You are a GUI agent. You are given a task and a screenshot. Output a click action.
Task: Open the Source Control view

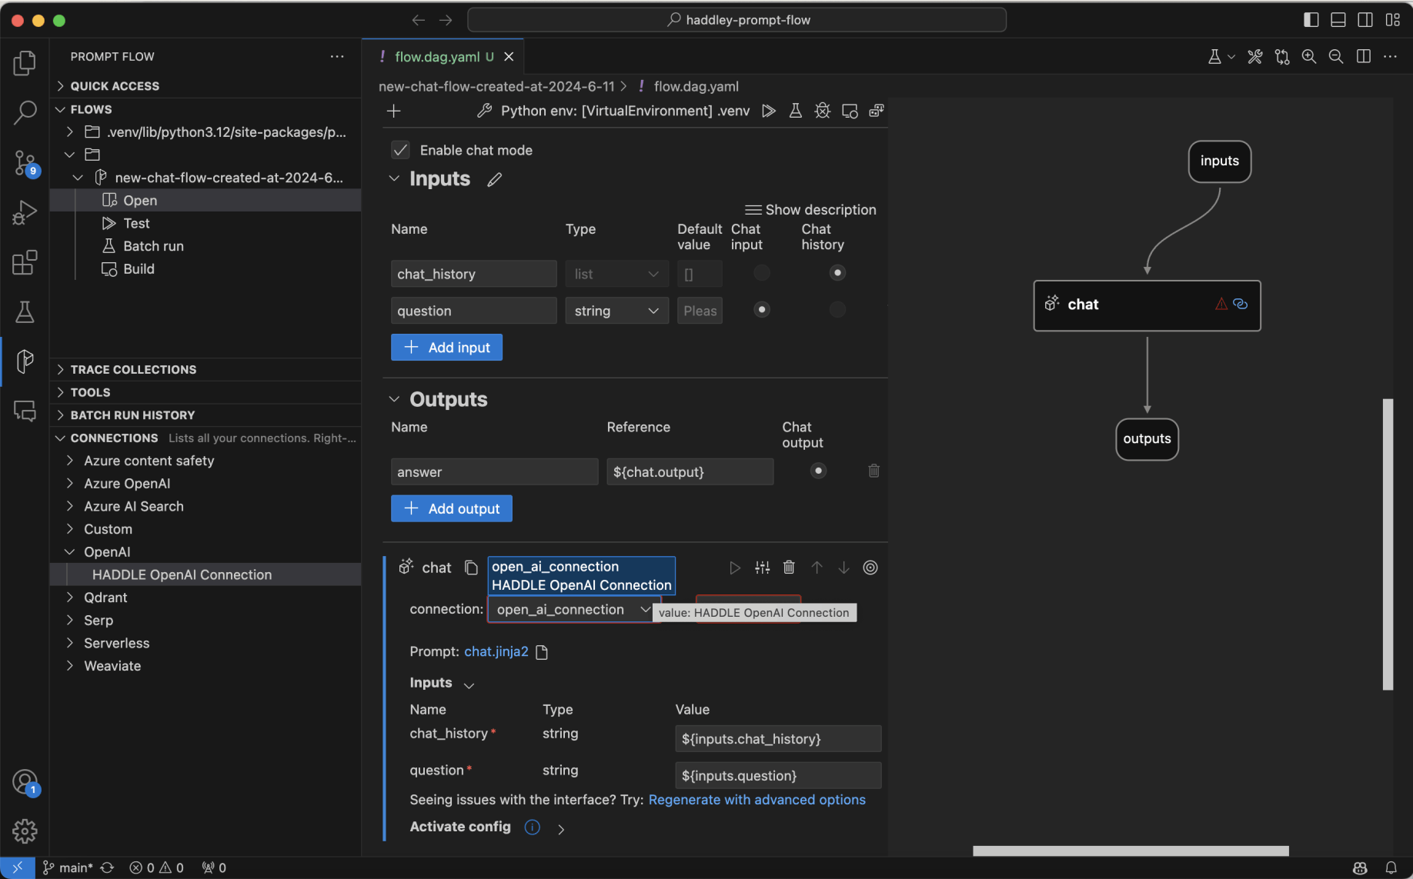pyautogui.click(x=25, y=162)
